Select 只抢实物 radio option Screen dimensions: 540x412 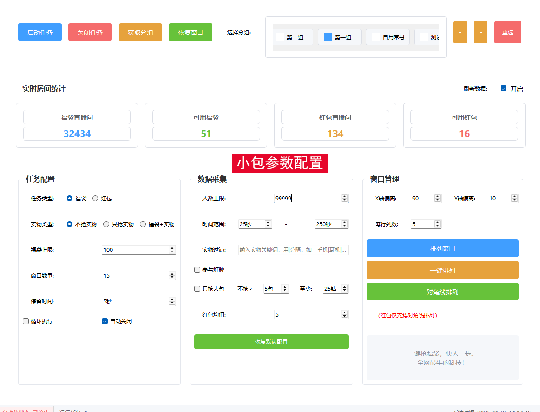pos(106,224)
